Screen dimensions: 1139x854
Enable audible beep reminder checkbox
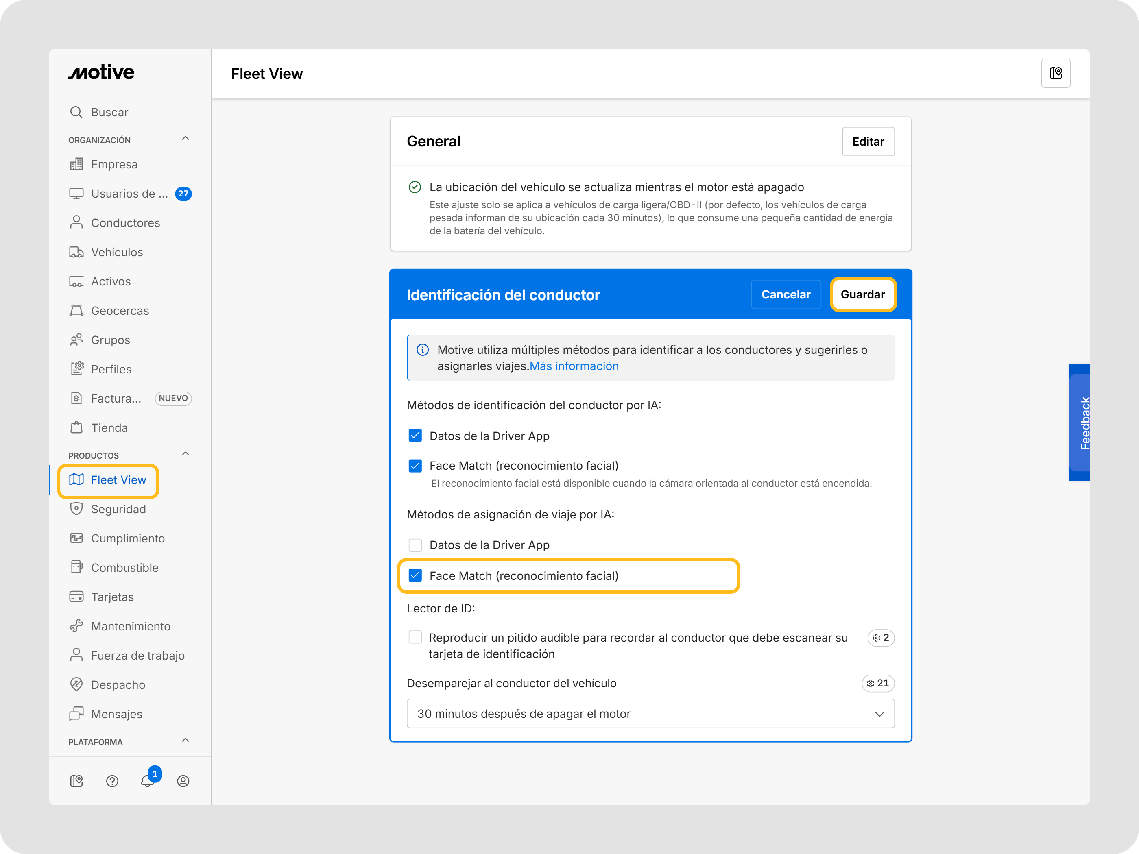tap(415, 637)
